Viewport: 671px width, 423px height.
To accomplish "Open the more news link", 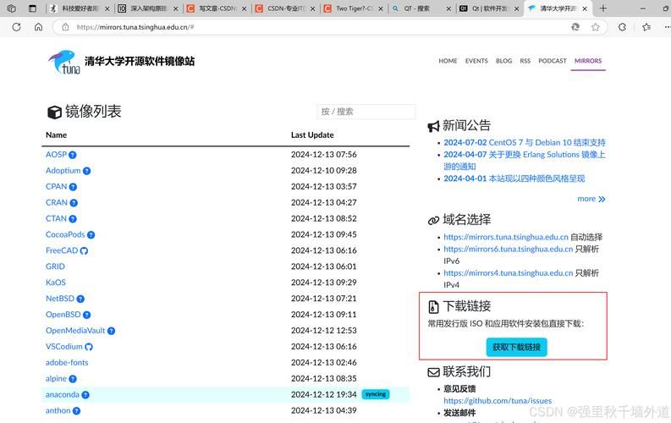I will (x=591, y=199).
